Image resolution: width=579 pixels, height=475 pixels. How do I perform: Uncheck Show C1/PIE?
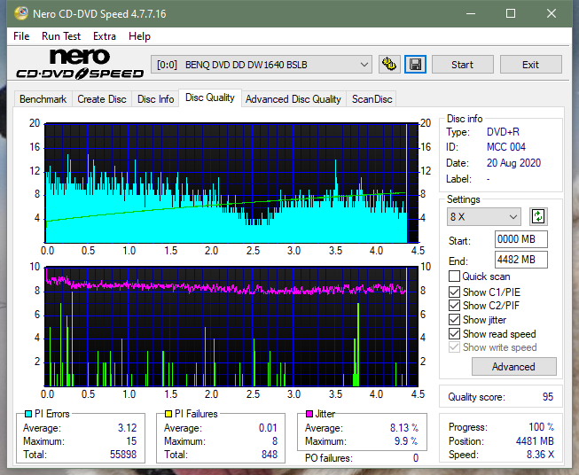pos(454,292)
